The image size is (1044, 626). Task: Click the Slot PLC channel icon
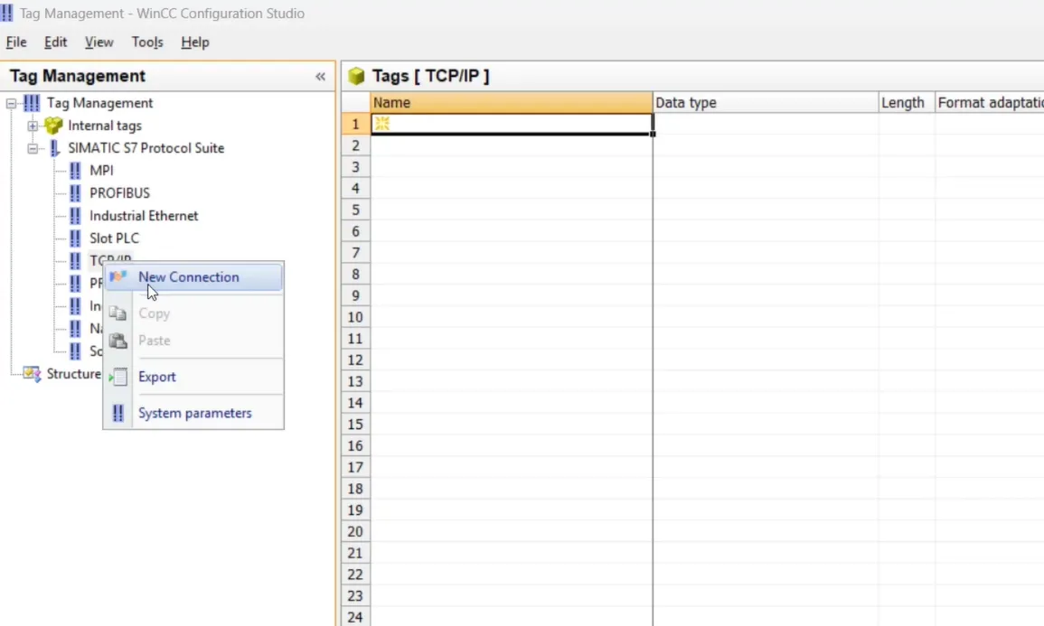(x=75, y=238)
